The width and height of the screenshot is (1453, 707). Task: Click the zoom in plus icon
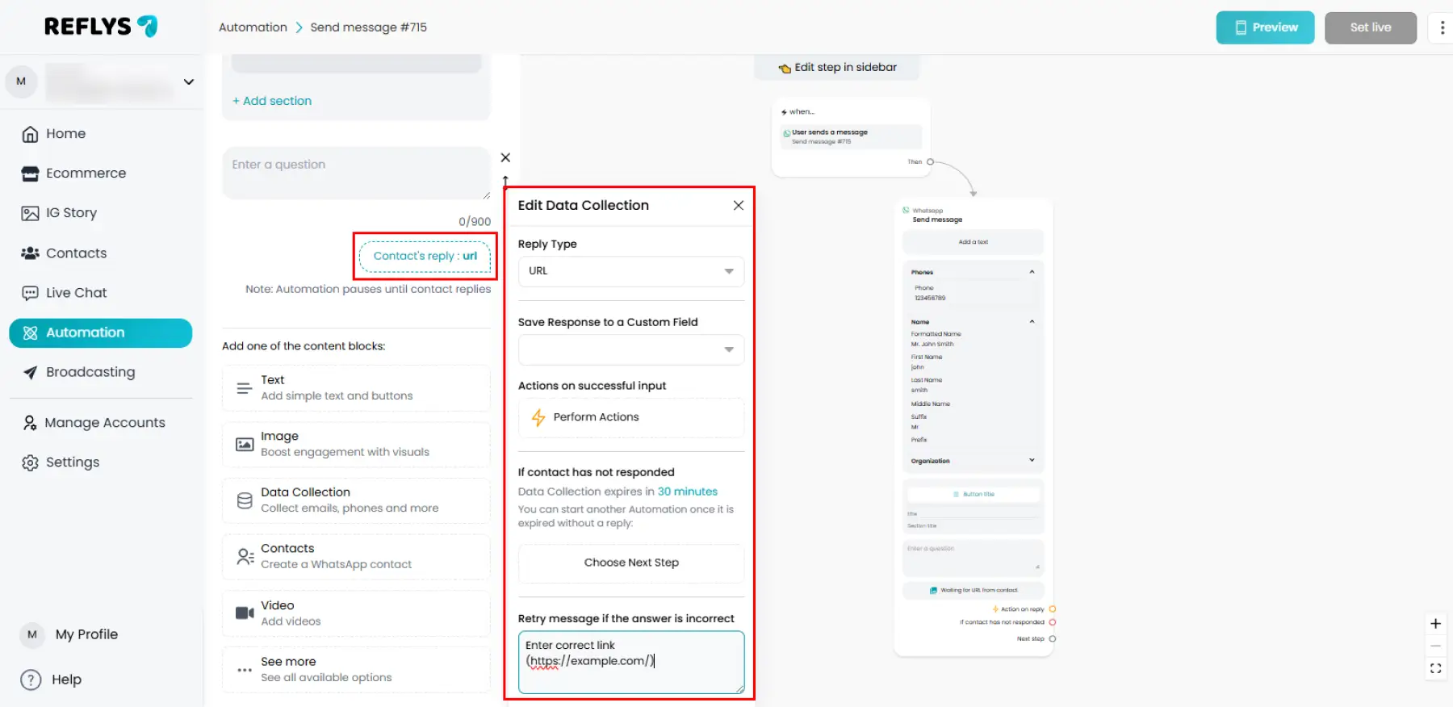click(1435, 624)
